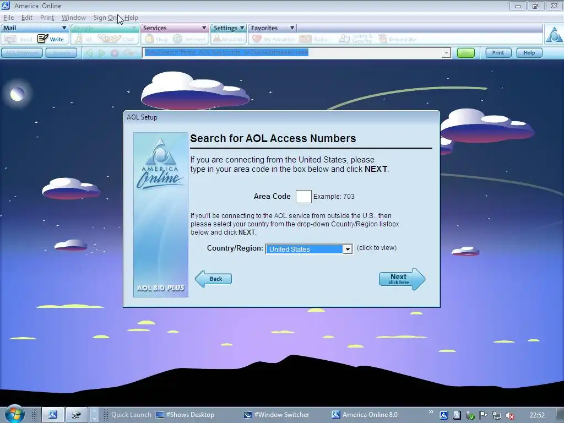Open the Sign On menu

(105, 18)
